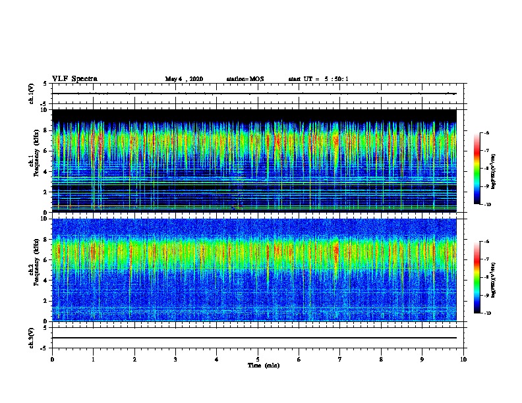Click the '2' kHz tick on ch.1 spectrogram
The width and height of the screenshot is (522, 403).
(45, 192)
